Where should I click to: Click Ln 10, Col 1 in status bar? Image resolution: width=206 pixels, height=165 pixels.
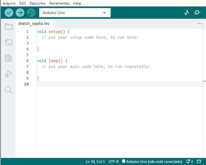coord(95,162)
